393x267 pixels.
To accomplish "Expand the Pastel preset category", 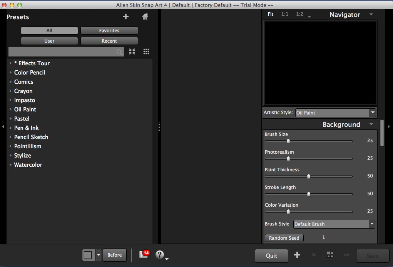I will 10,119.
